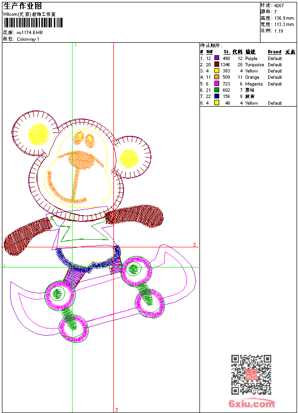Click Default brand in the Magenta row

(275, 84)
